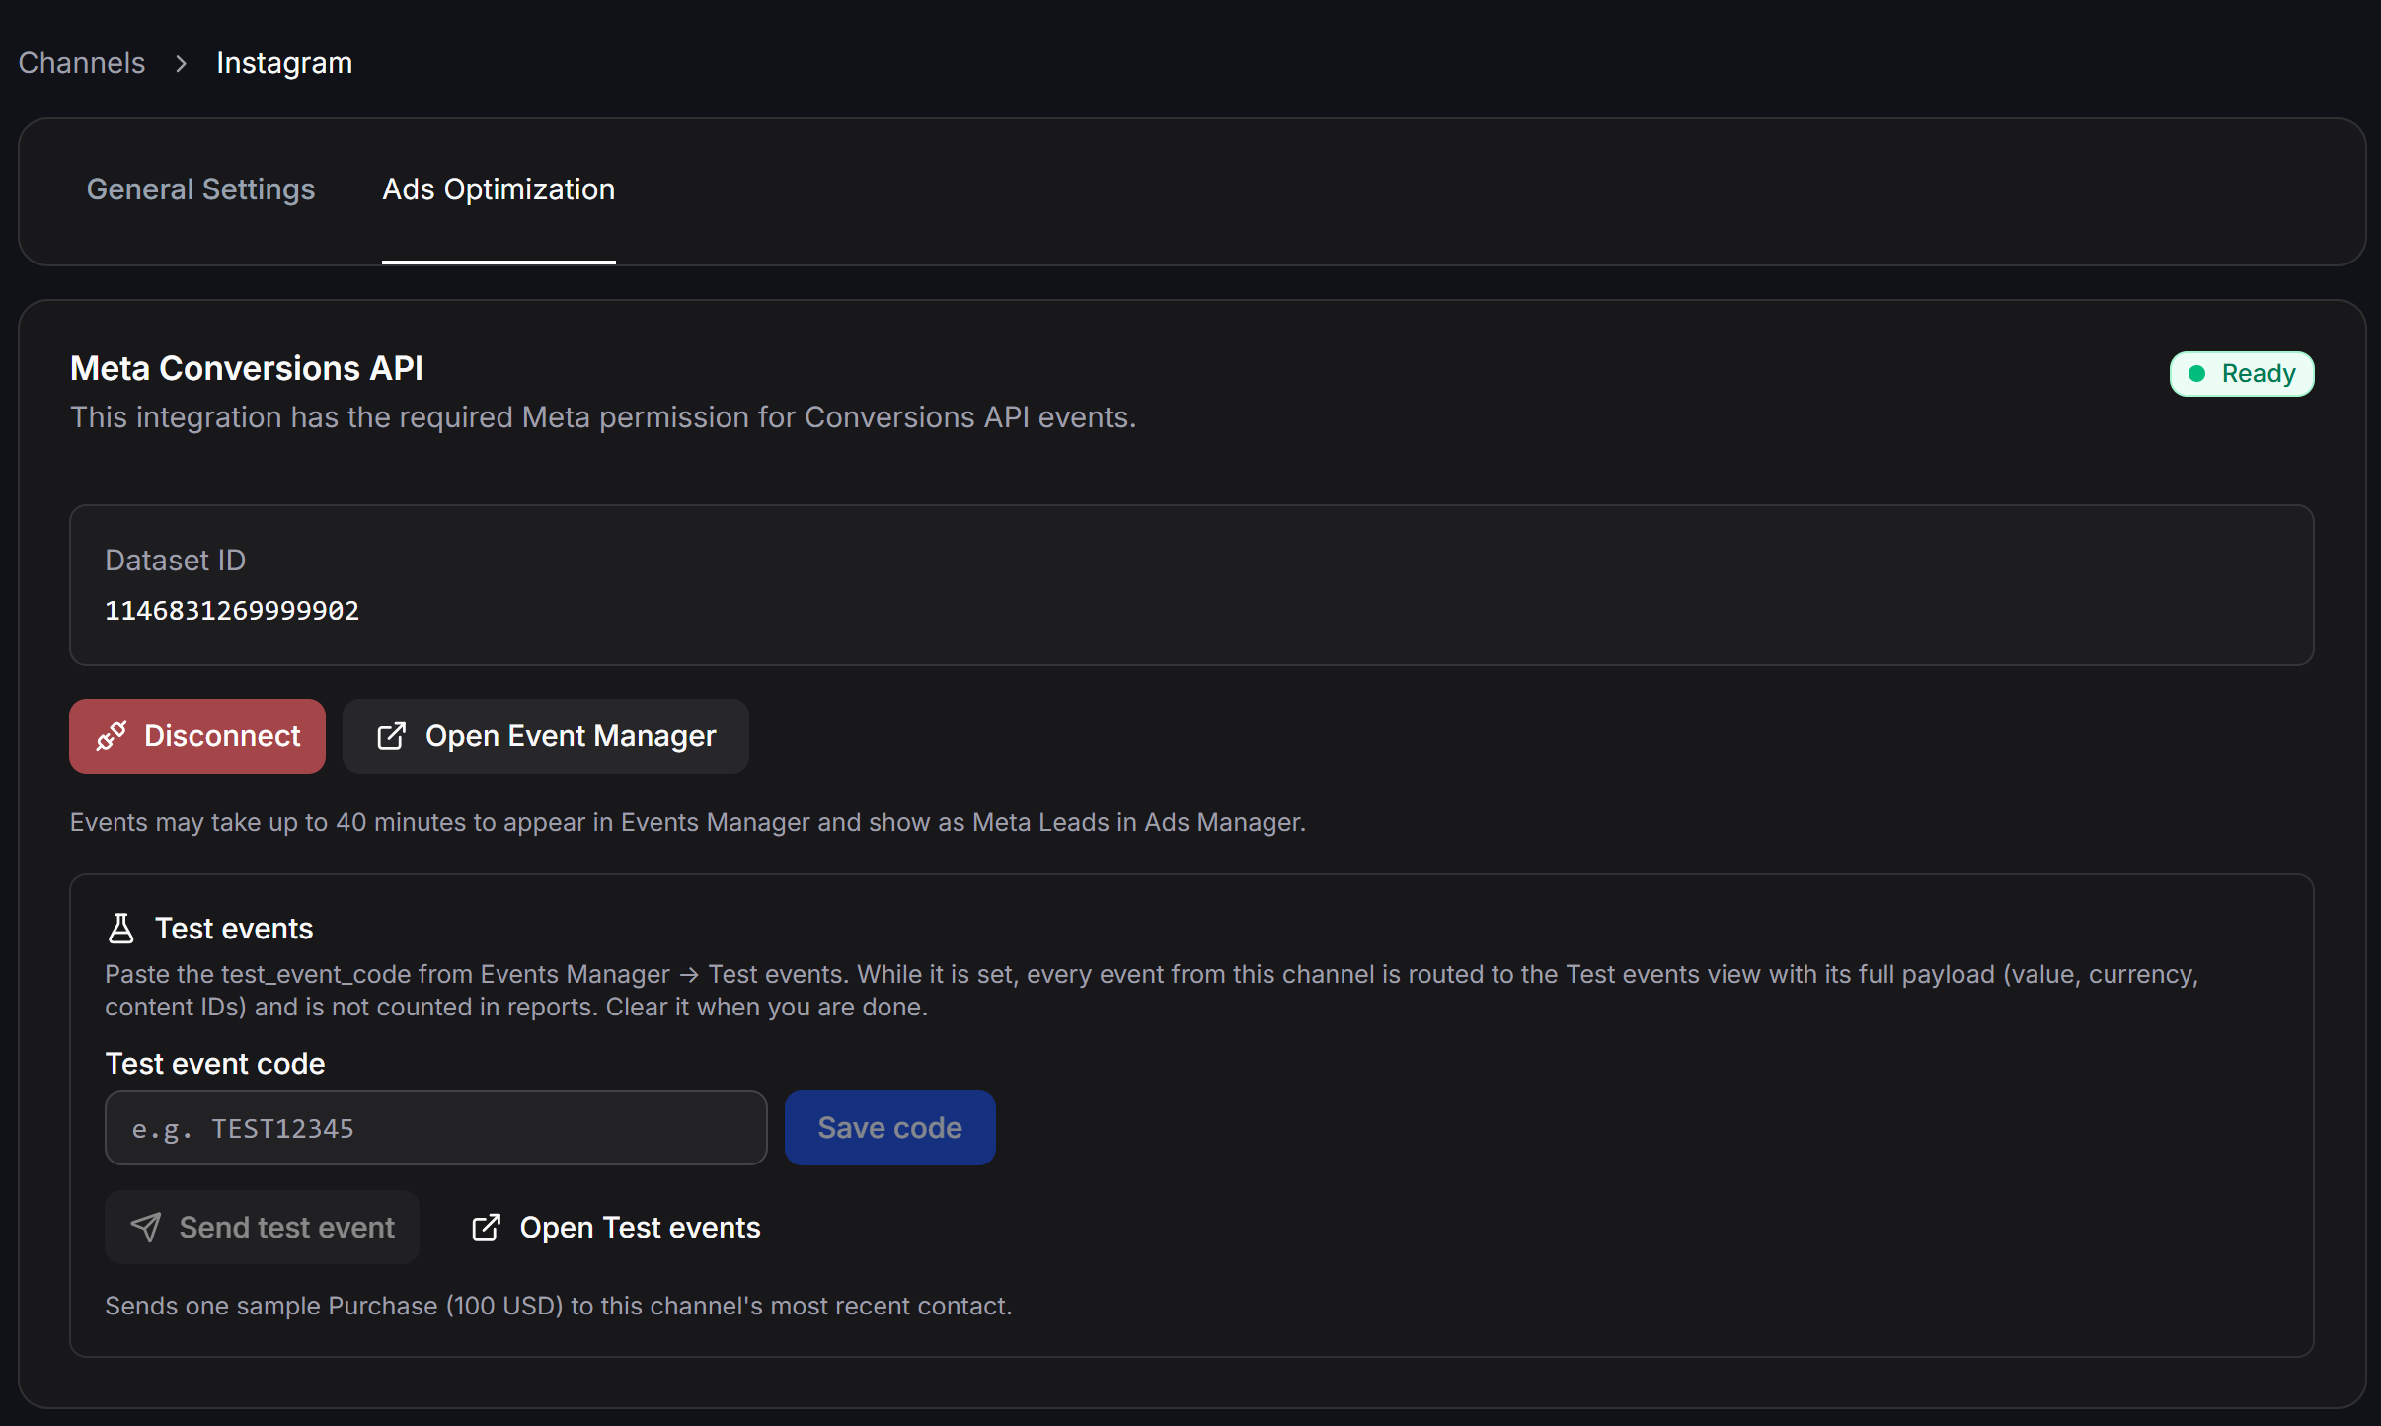Click the Send test event button
Screen dimensions: 2381x1426
pyautogui.click(x=263, y=1228)
